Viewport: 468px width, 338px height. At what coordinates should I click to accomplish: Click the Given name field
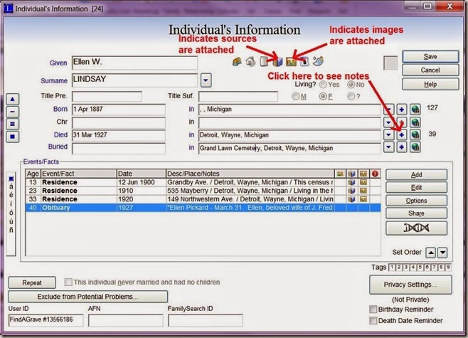coord(134,63)
